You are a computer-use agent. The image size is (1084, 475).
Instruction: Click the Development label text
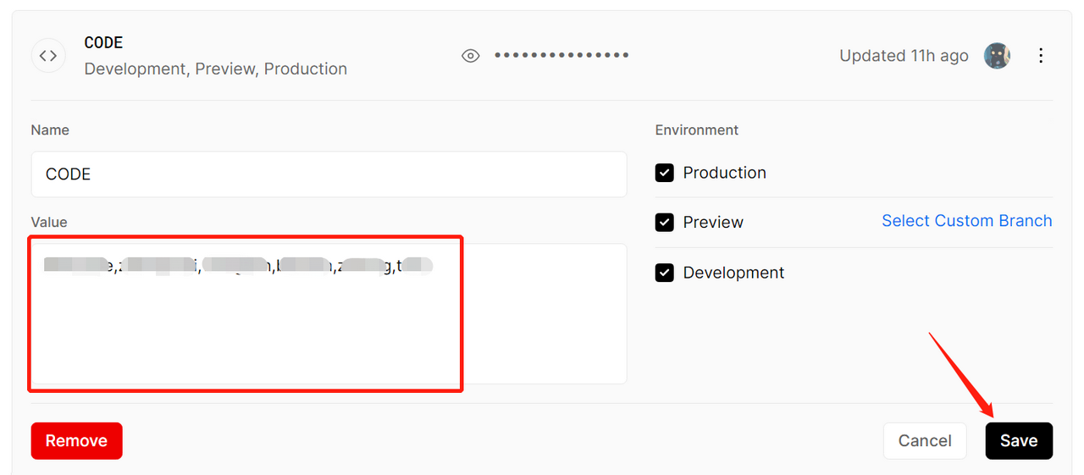point(733,273)
